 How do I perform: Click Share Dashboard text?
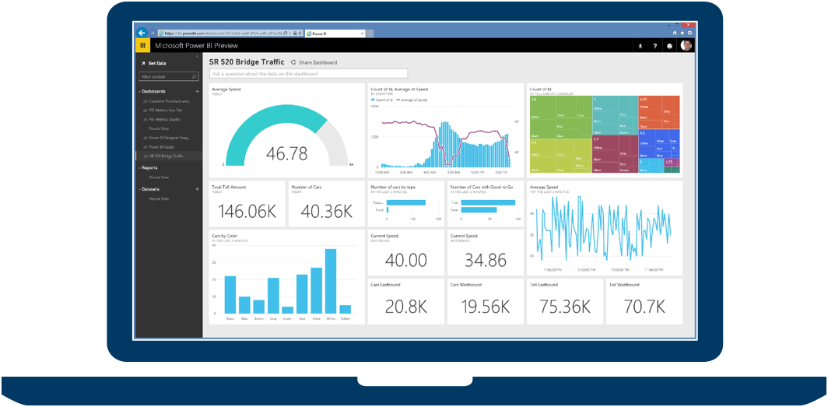point(318,62)
